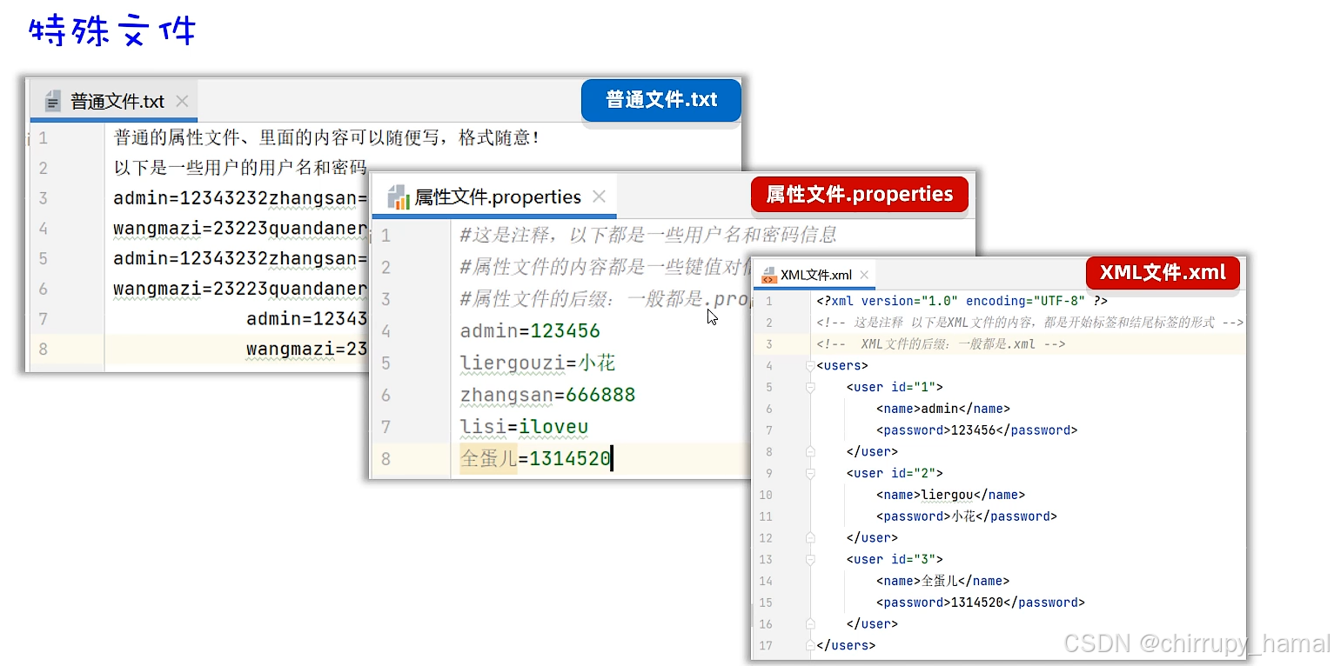Click the fold end marker on XML line 12
The width and height of the screenshot is (1334, 666).
[x=810, y=538]
